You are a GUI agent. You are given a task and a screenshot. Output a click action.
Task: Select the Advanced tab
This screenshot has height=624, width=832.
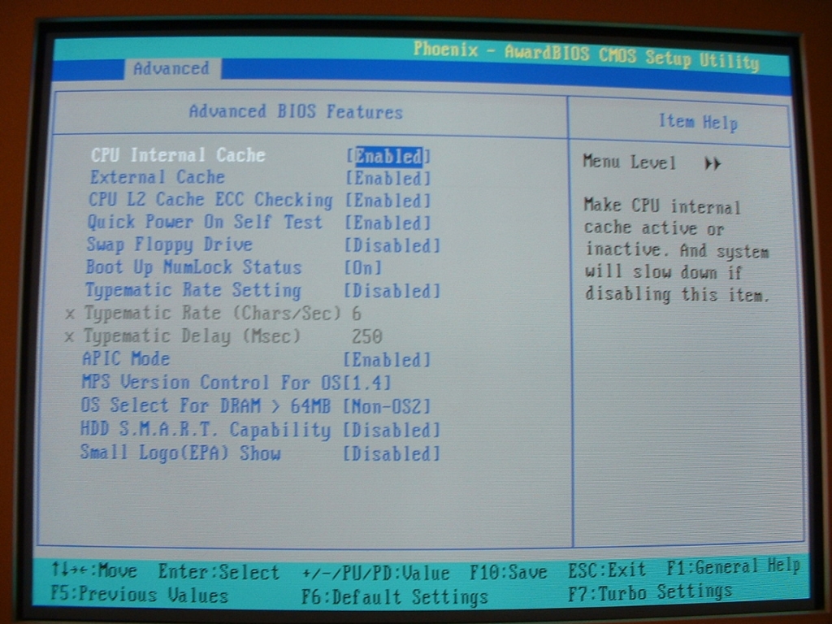tap(171, 69)
